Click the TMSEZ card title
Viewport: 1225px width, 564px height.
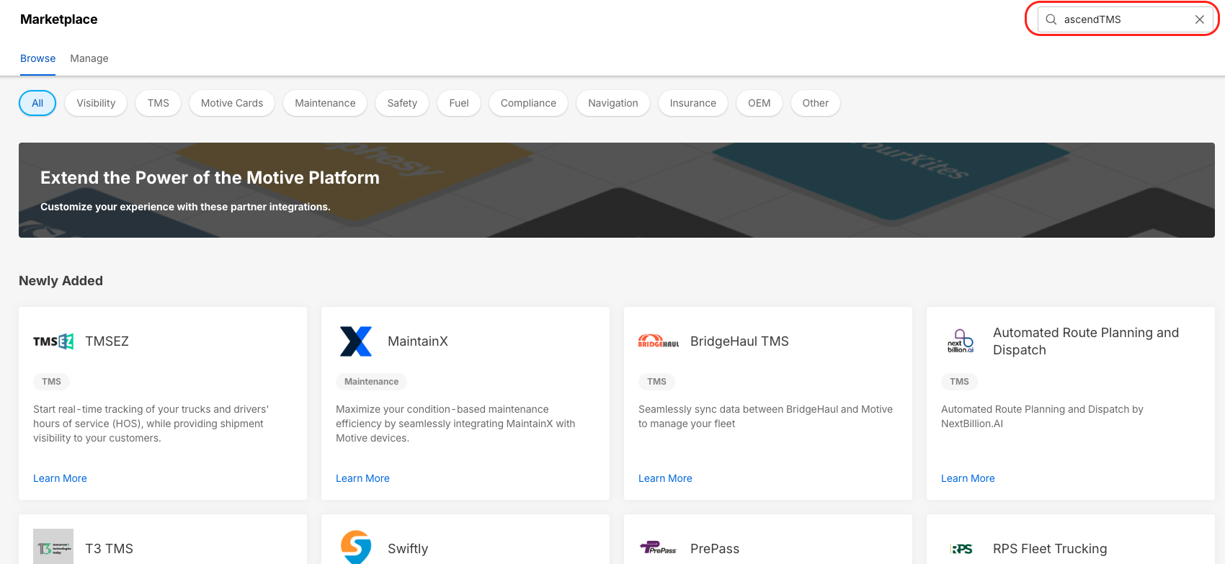[x=107, y=341]
